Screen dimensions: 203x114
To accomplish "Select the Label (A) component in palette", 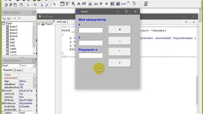I will point(79,4).
